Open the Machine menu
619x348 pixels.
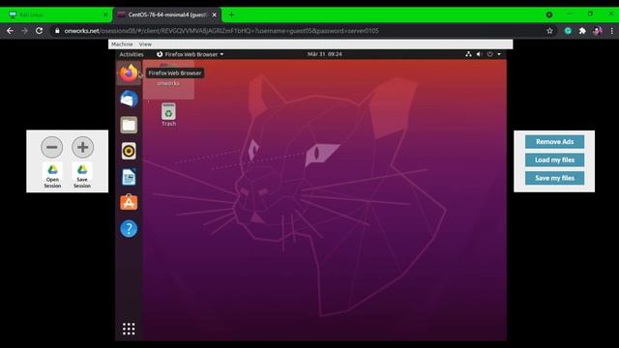(x=122, y=44)
